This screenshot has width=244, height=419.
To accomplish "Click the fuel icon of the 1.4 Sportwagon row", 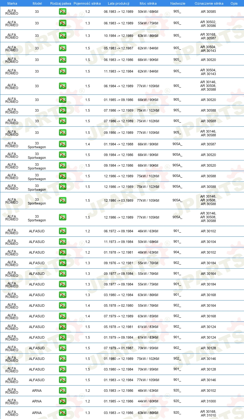I will [x=62, y=144].
